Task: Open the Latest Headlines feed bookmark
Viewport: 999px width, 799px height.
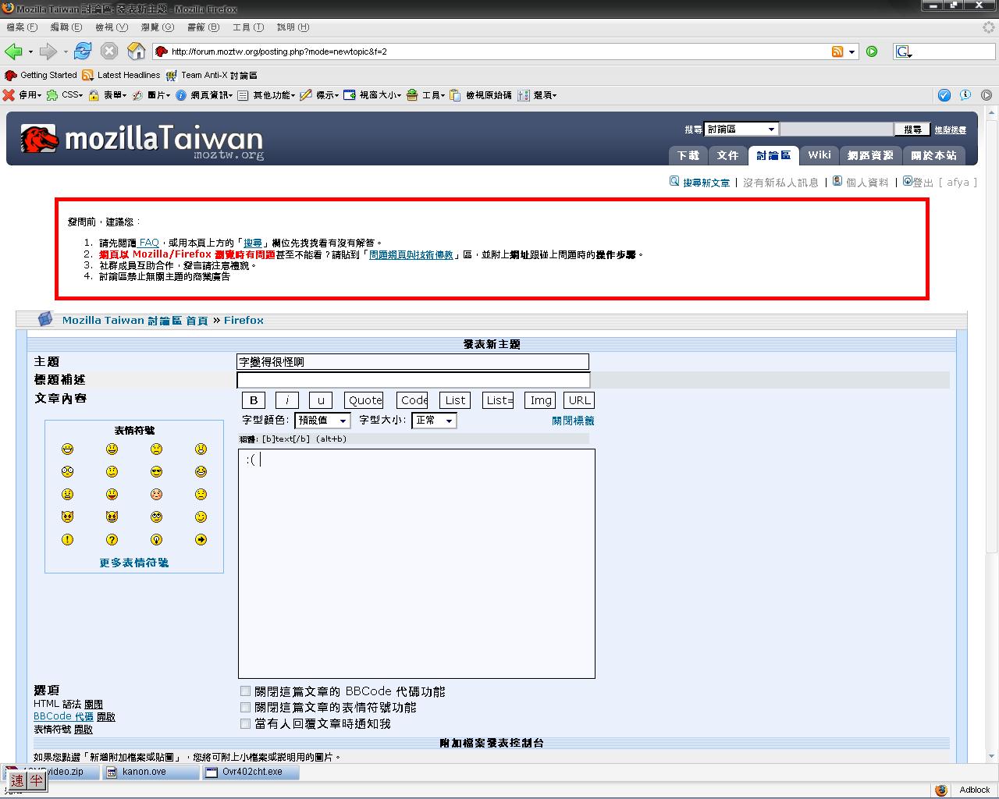Action: click(x=121, y=76)
